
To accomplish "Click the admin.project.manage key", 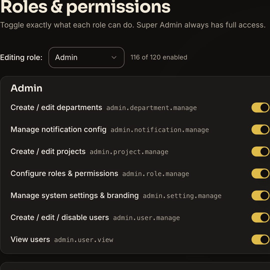I will tap(129, 152).
